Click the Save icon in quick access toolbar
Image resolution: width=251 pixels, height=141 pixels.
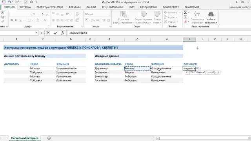[x=4, y=2]
